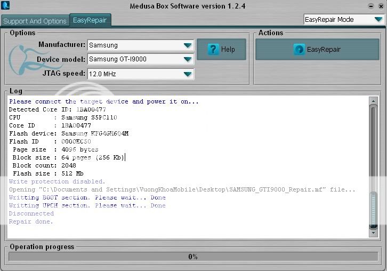The height and width of the screenshot is (271, 387).
Task: Click the JTAG speed dropdown arrow
Action: point(188,74)
